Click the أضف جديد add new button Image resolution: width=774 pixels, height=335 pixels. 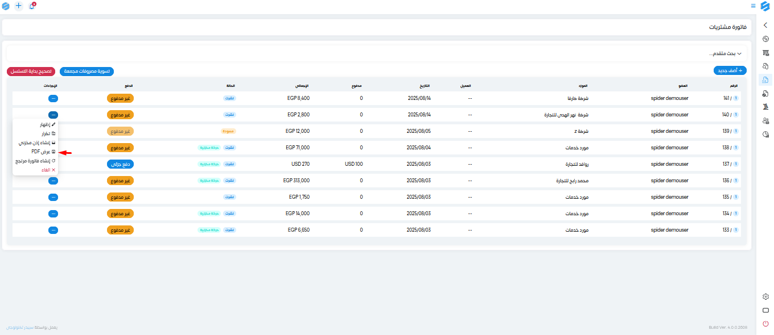pos(730,71)
